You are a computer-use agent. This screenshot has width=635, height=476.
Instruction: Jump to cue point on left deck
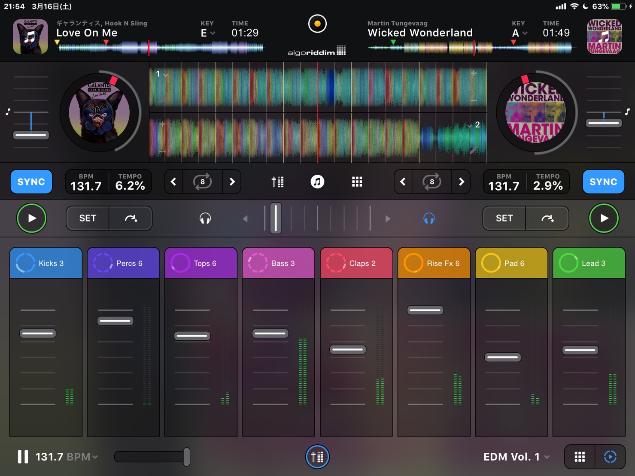point(131,218)
